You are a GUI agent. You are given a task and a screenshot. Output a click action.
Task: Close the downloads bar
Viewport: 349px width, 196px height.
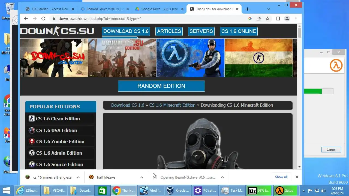pos(297,177)
